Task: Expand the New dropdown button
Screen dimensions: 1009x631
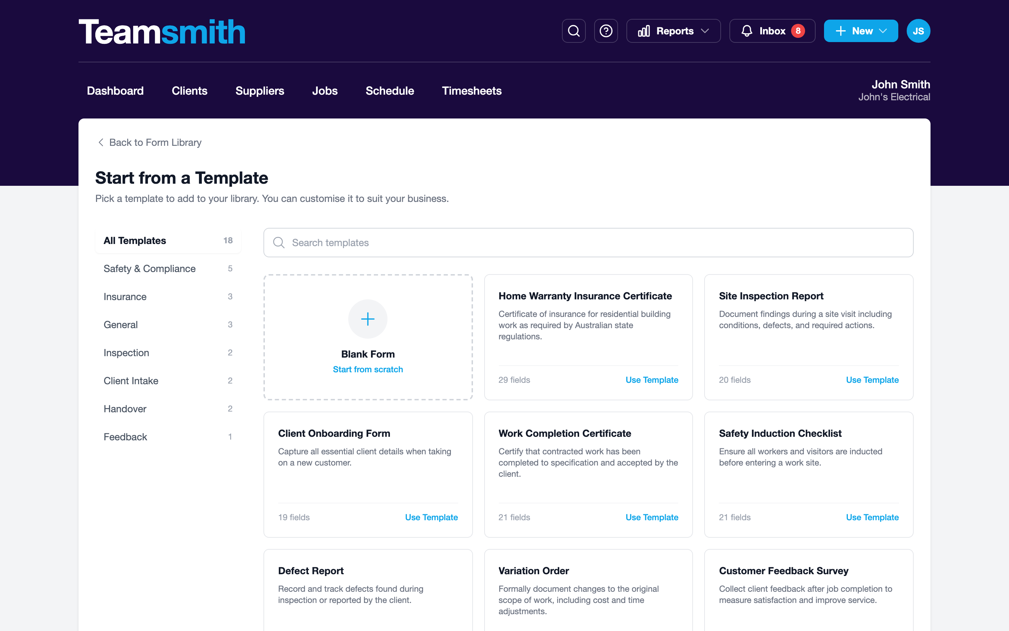Action: tap(860, 31)
